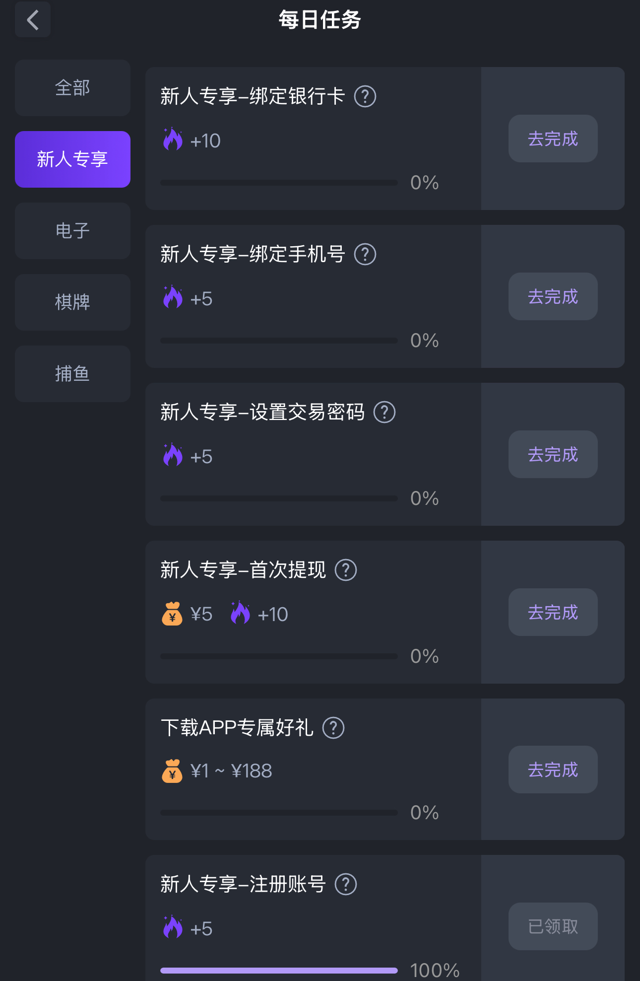This screenshot has height=981, width=640.
Task: Open help icon for 注册账号 task
Action: 346,884
